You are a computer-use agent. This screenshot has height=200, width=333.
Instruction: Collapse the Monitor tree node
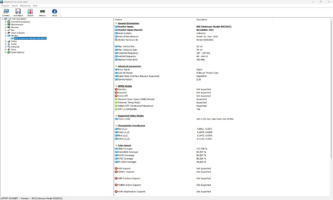coord(6,36)
